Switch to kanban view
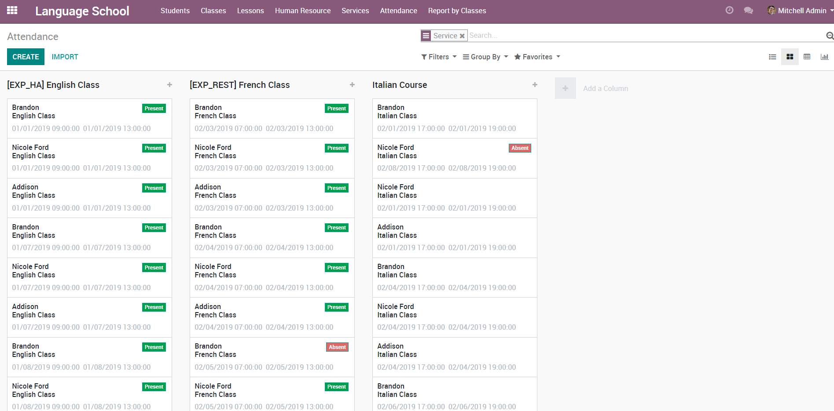The image size is (834, 411). tap(790, 57)
